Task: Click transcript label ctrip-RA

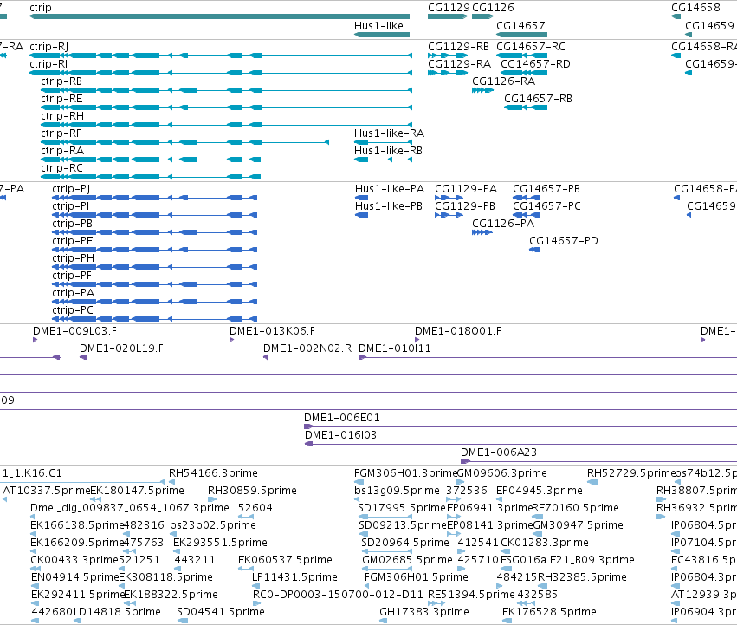Action: pos(62,151)
